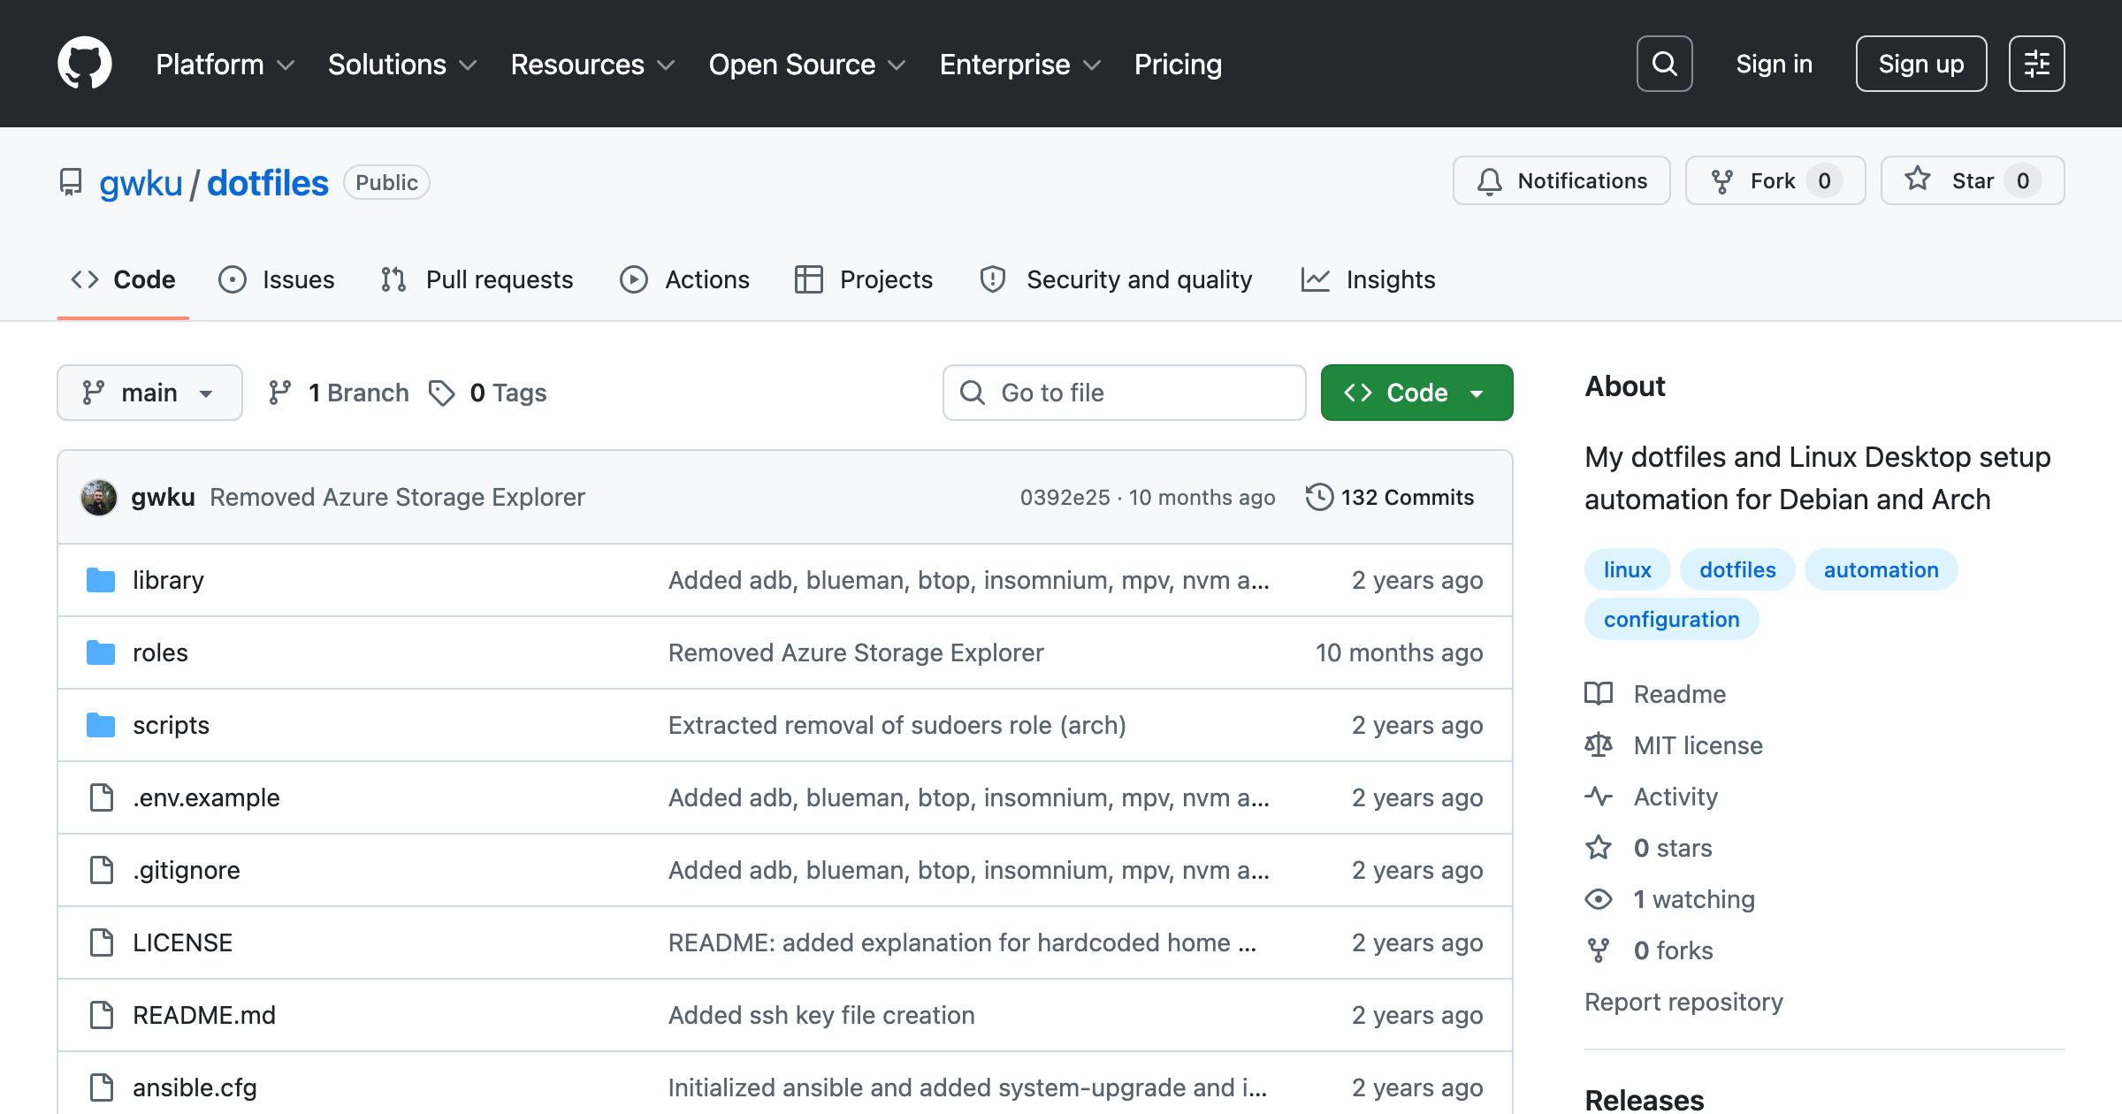
Task: Open the 'Added ssh key file creation' commit
Action: tap(821, 1015)
